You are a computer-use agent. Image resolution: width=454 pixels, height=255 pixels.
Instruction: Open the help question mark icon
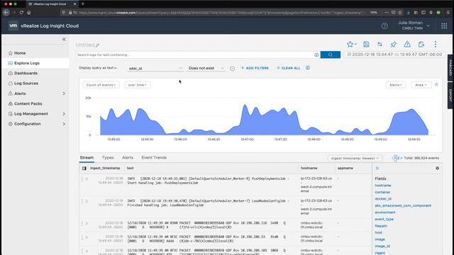coord(384,25)
